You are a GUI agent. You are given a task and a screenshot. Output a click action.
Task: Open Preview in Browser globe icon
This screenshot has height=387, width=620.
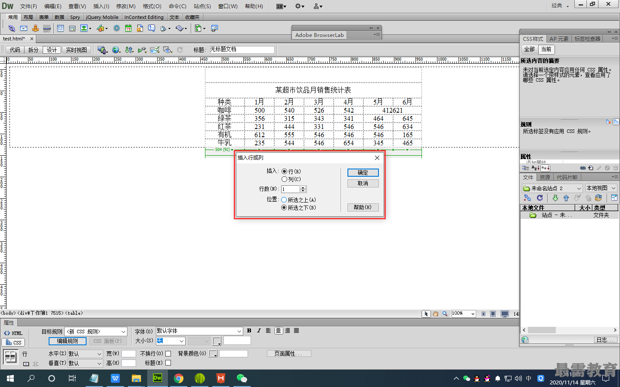tap(115, 50)
